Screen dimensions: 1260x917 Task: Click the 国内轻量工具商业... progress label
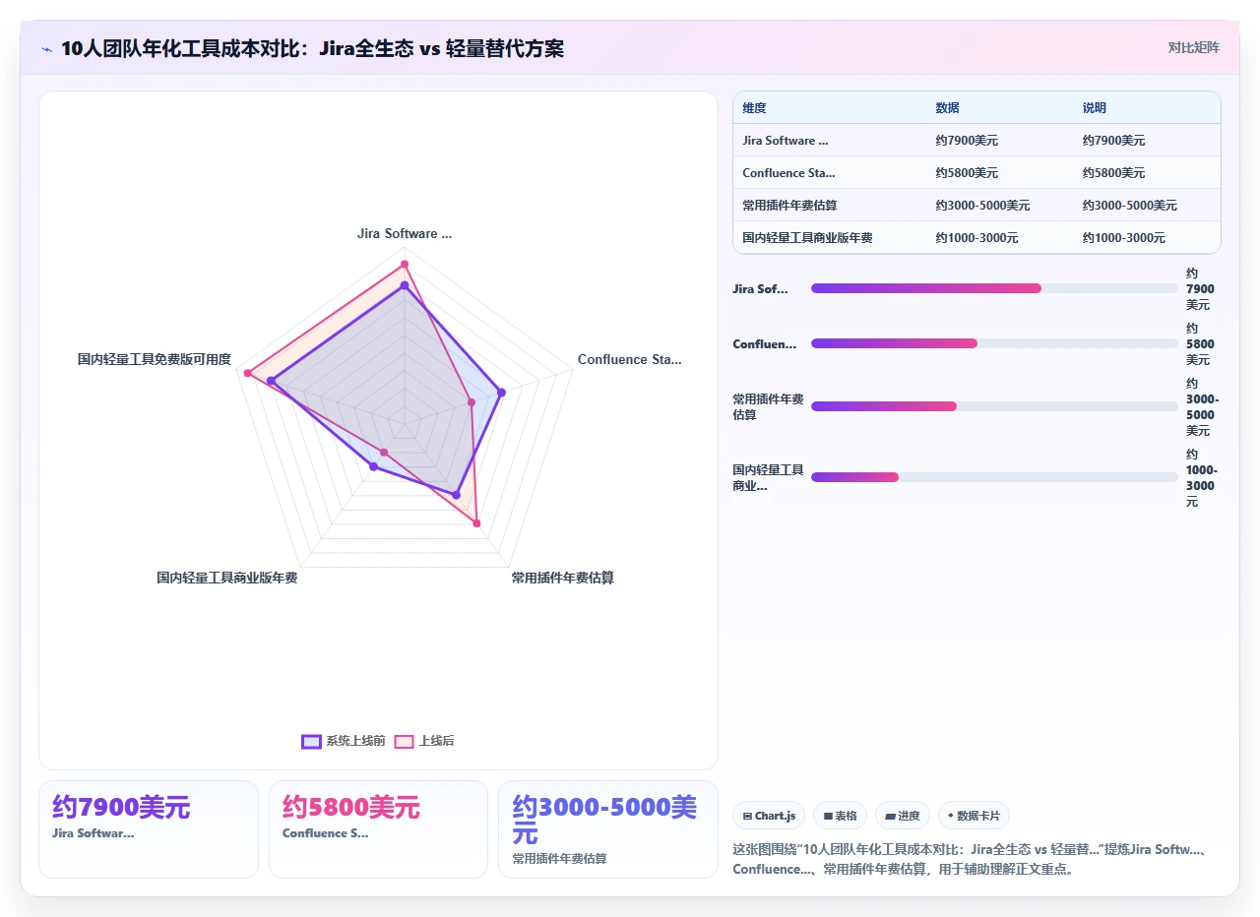click(768, 478)
